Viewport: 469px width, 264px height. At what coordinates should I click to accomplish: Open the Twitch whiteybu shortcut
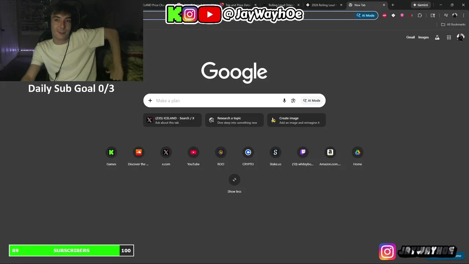pyautogui.click(x=303, y=157)
